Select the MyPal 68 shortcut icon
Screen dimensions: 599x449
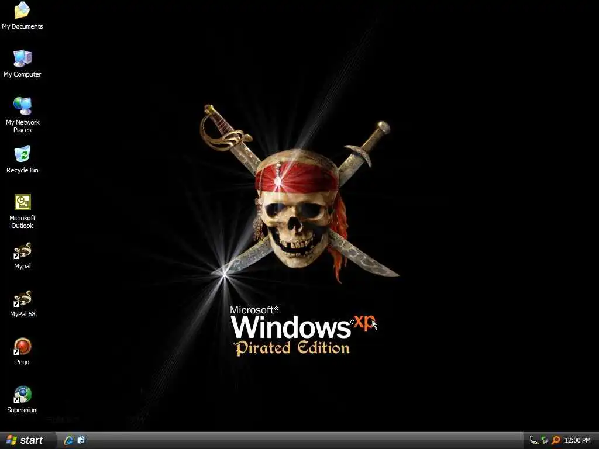point(22,299)
